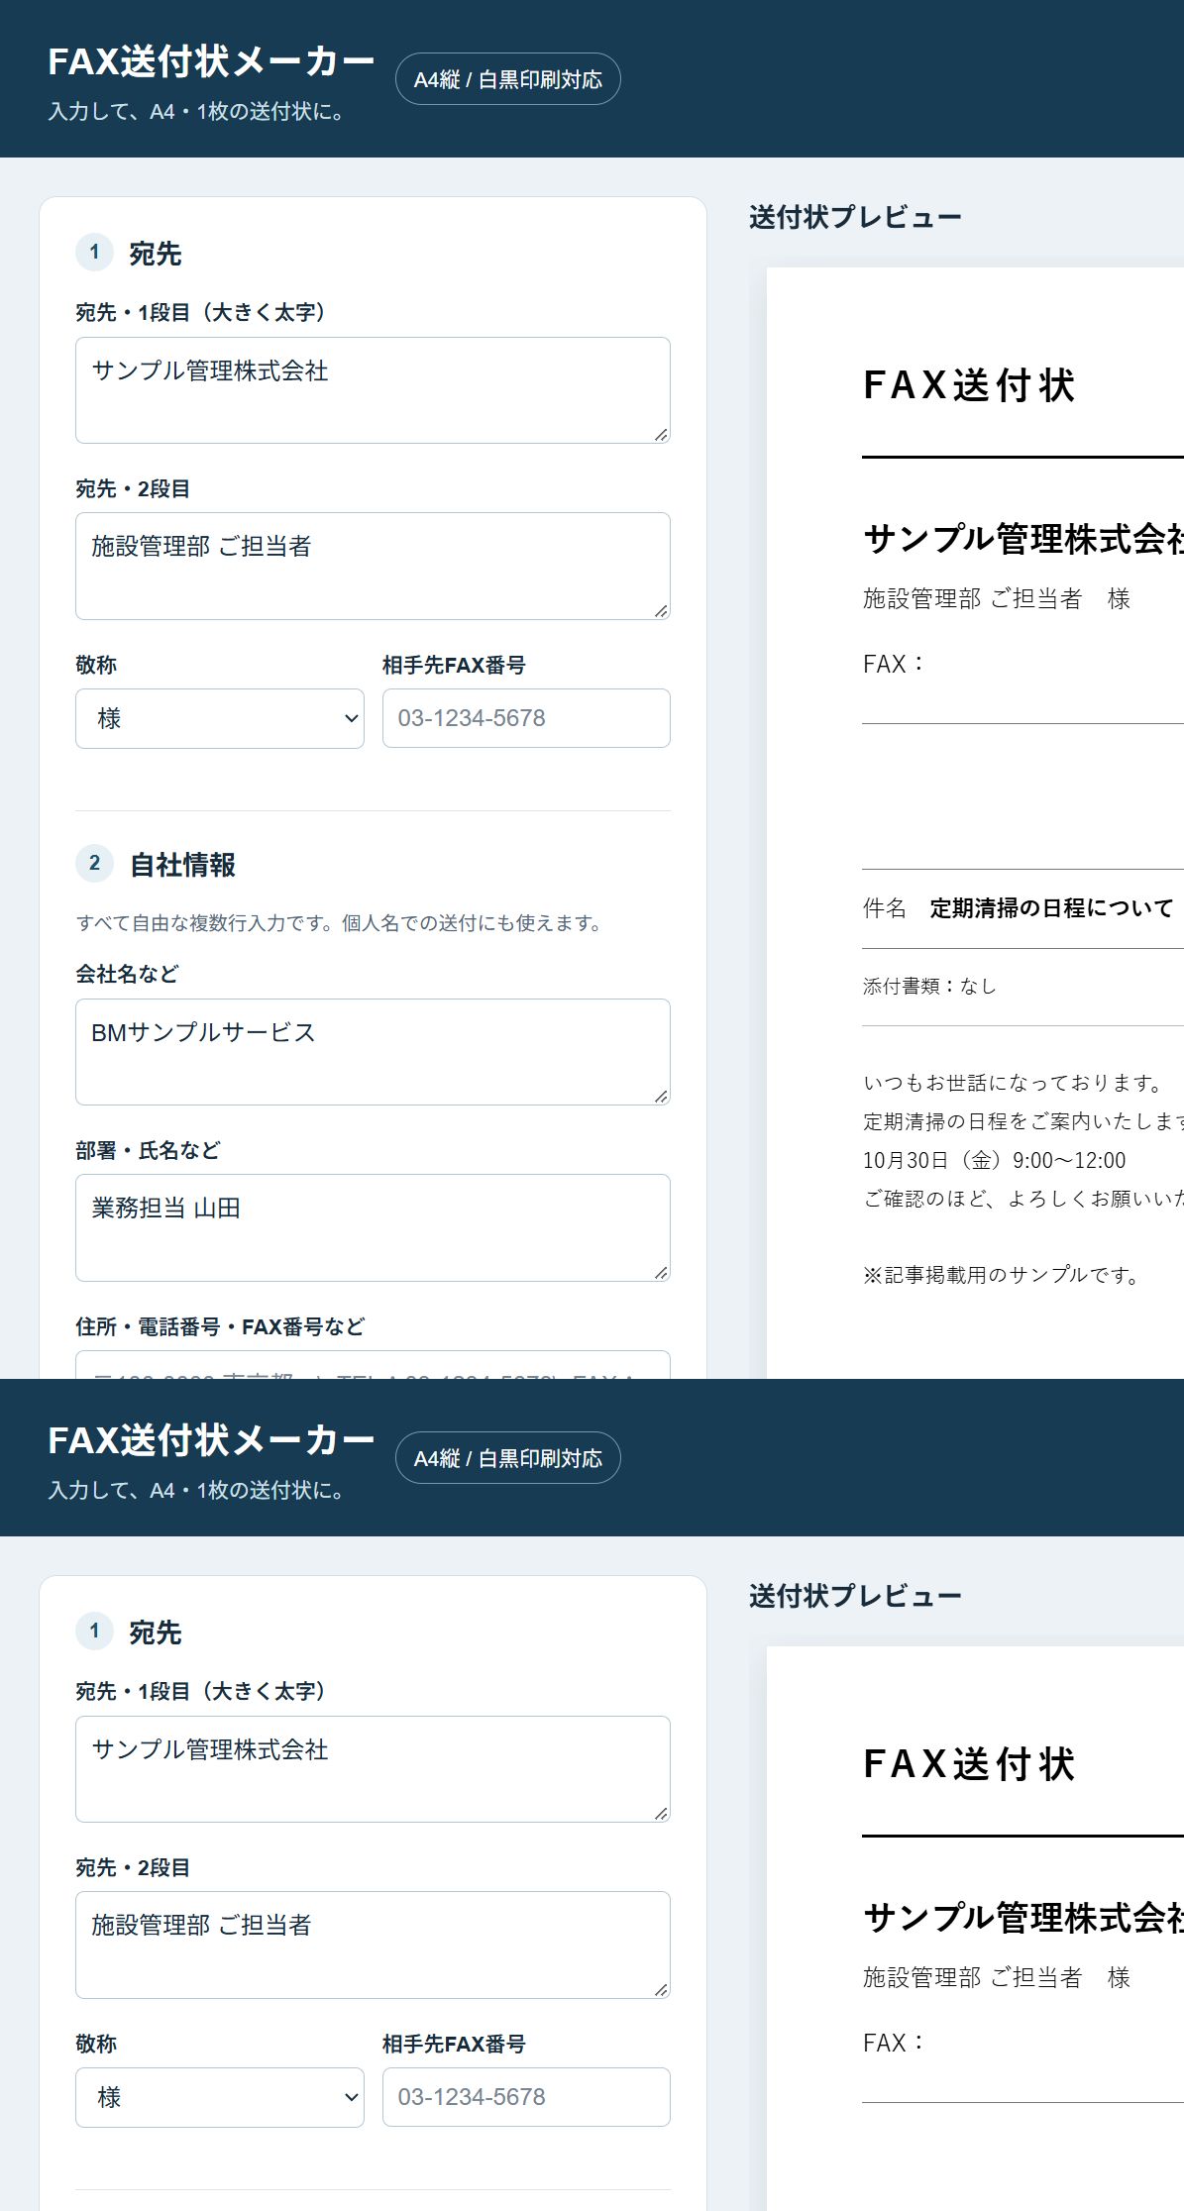1184x2211 pixels.
Task: Click the lower FAX送付状メーカー header title
Action: coord(212,1440)
